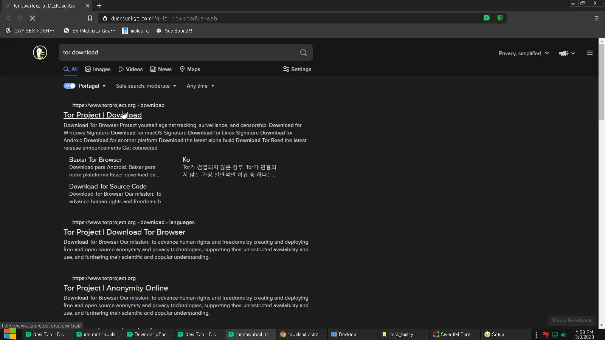Image resolution: width=605 pixels, height=340 pixels.
Task: Click the first New Tab taskbar item
Action: [47, 334]
